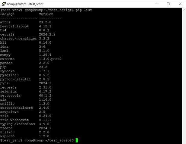Click the 'attrs' package name
Viewport: 186px width, 144px height.
5,22
